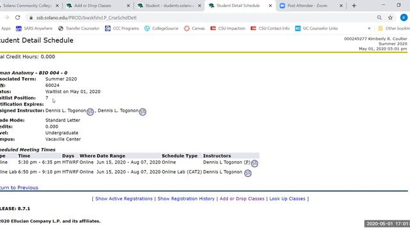This screenshot has height=230, width=410.
Task: Open the Other bookmarks folder
Action: pos(393,28)
